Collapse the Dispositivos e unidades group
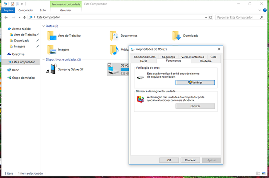The width and height of the screenshot is (269, 178). pyautogui.click(x=43, y=59)
